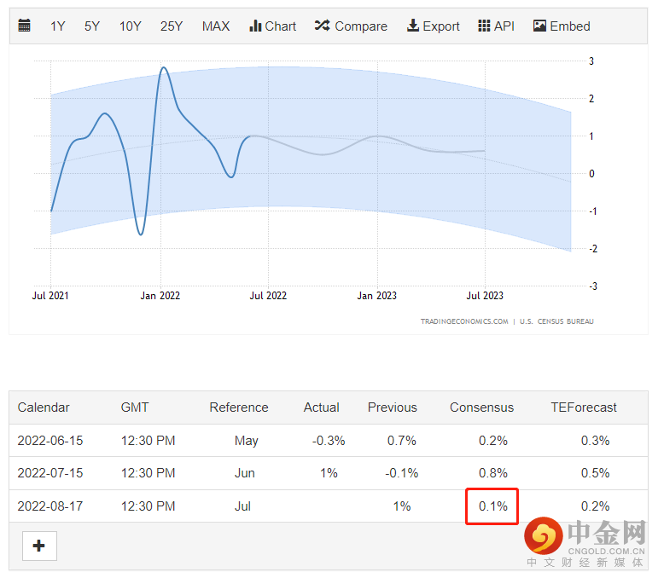Click the Consensus column header

point(481,407)
